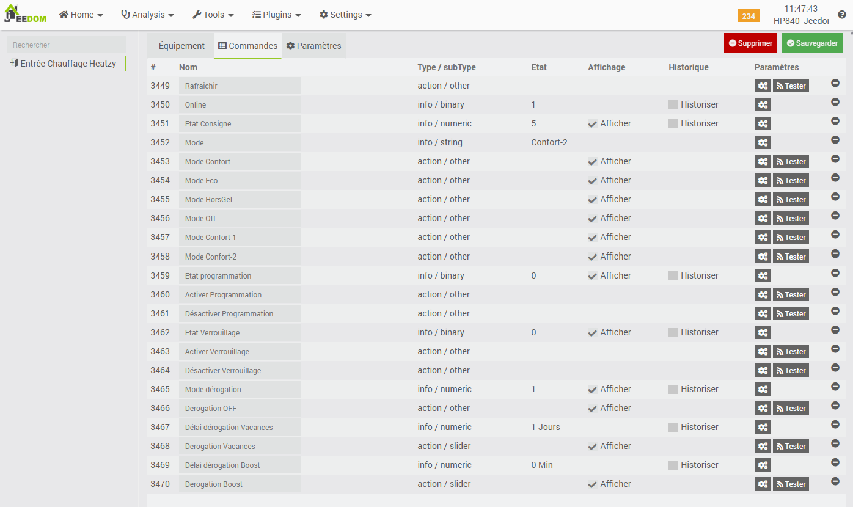Click the Rechercher search field
Screen dimensions: 853x507
point(66,45)
